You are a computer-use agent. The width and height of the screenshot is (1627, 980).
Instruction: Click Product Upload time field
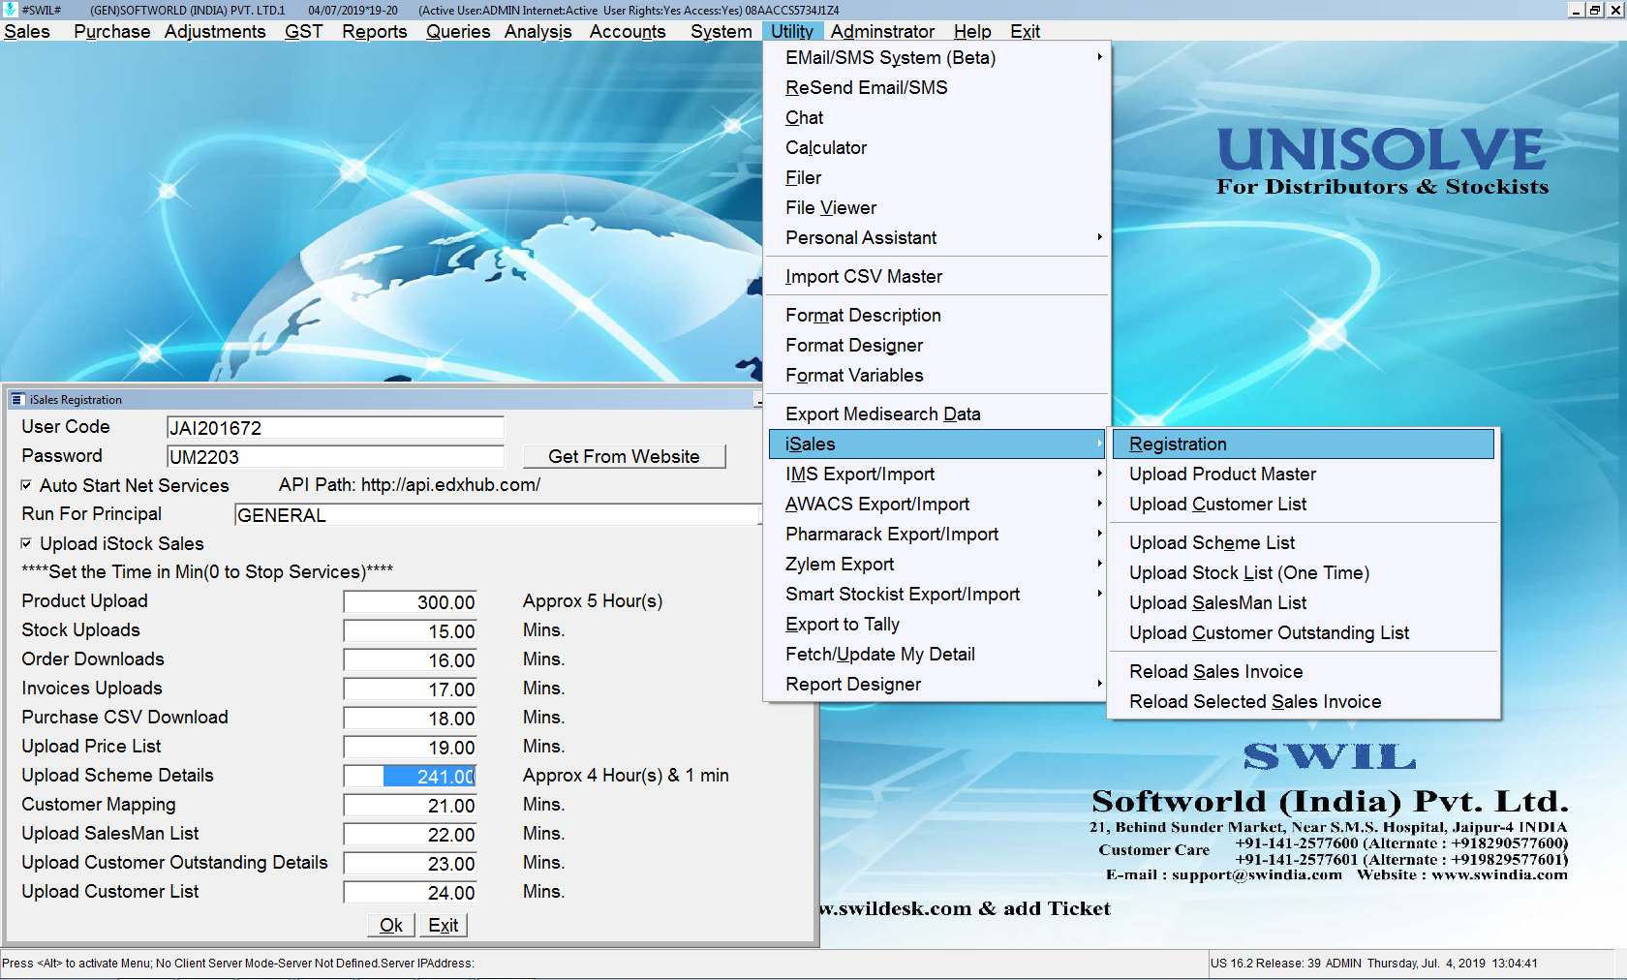coord(410,601)
